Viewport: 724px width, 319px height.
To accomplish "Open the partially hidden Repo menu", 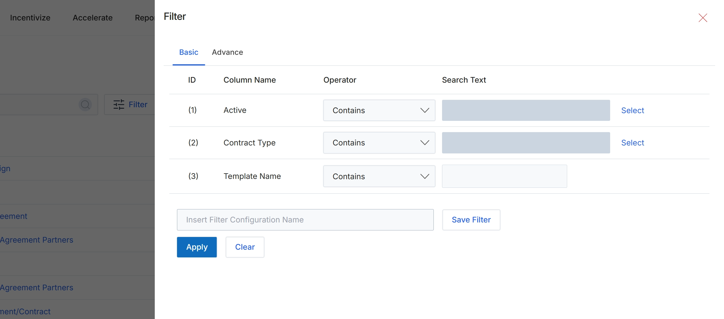I will point(145,18).
